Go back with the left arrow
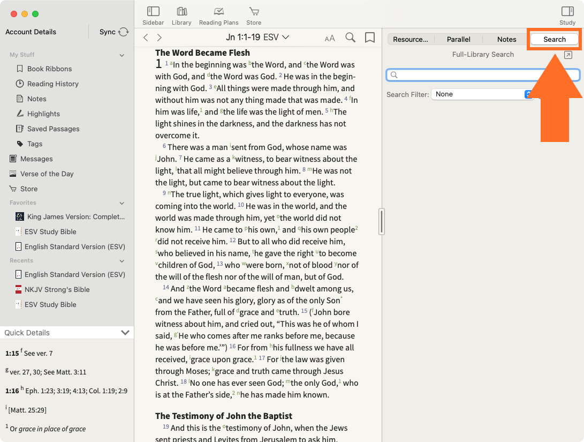The image size is (584, 442). point(146,38)
